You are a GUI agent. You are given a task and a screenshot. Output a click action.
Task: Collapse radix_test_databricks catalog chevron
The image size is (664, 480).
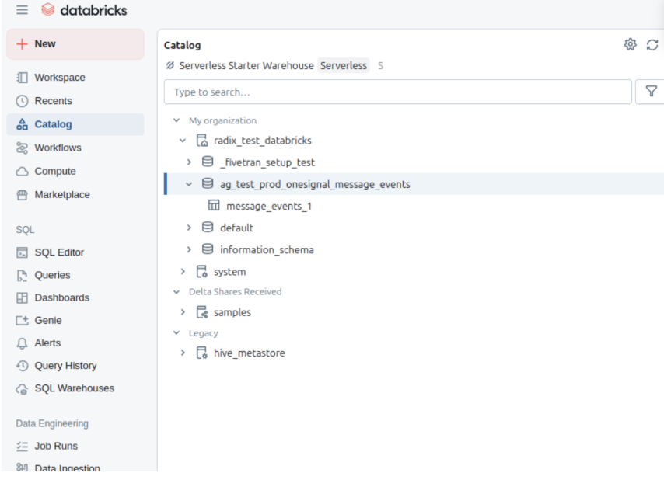pos(183,141)
